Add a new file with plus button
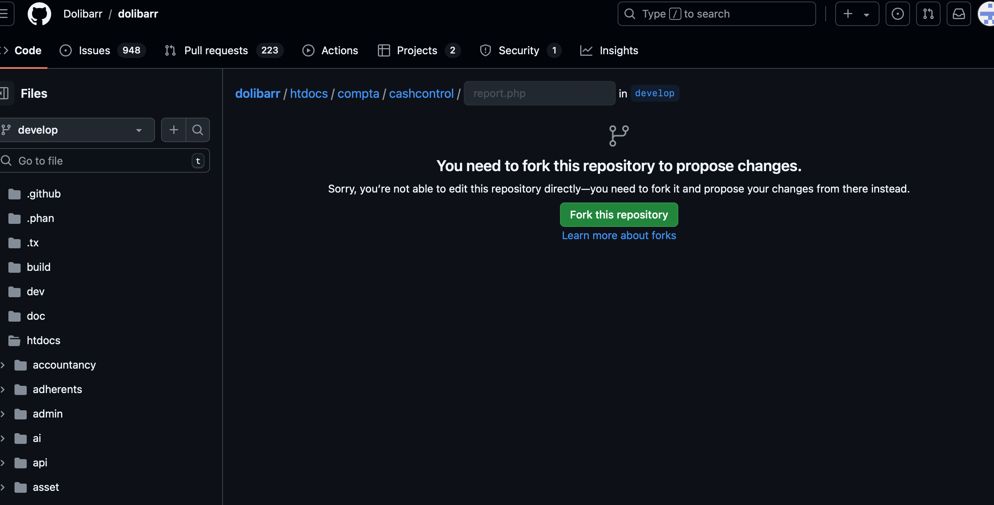This screenshot has width=994, height=505. point(174,130)
